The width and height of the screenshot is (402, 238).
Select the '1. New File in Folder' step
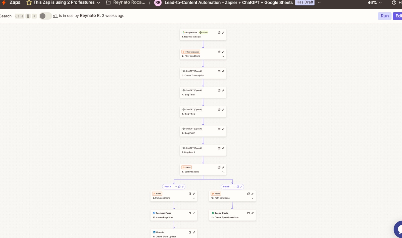click(x=203, y=35)
